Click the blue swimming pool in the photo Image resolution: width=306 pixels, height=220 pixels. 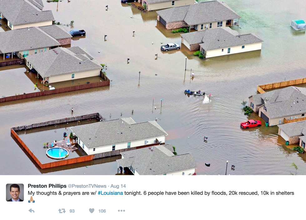[57, 153]
